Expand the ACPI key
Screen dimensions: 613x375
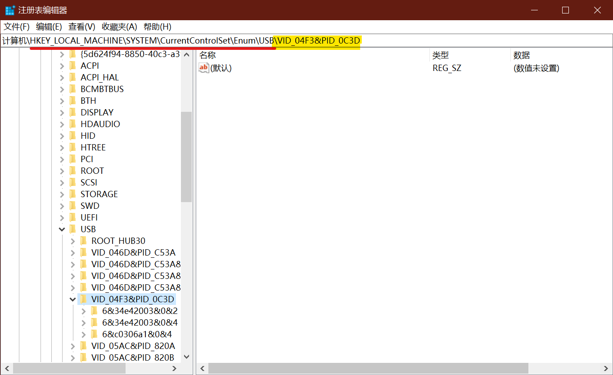(x=62, y=66)
